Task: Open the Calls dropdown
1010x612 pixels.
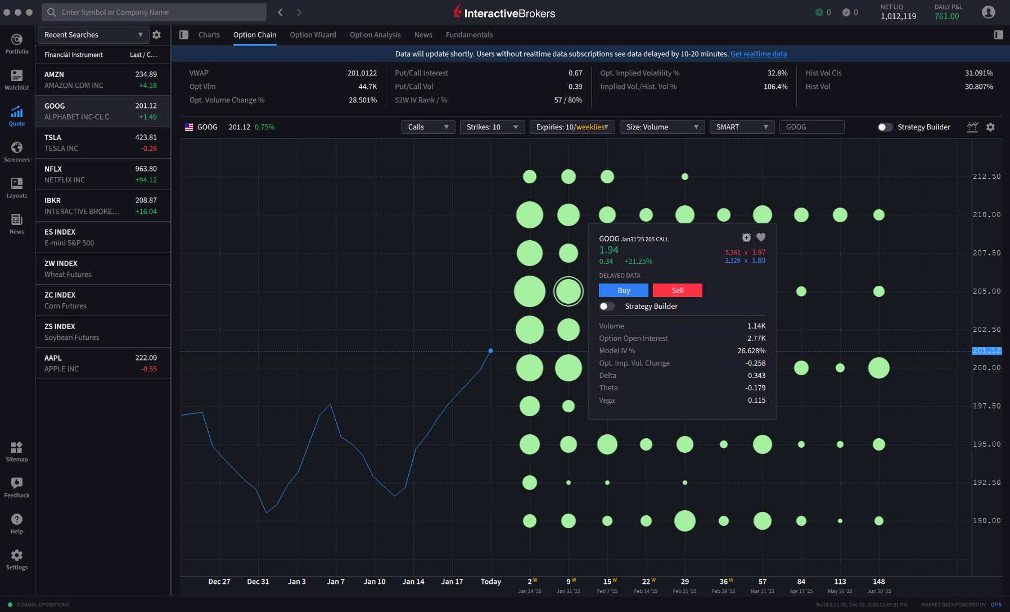Action: [x=428, y=127]
